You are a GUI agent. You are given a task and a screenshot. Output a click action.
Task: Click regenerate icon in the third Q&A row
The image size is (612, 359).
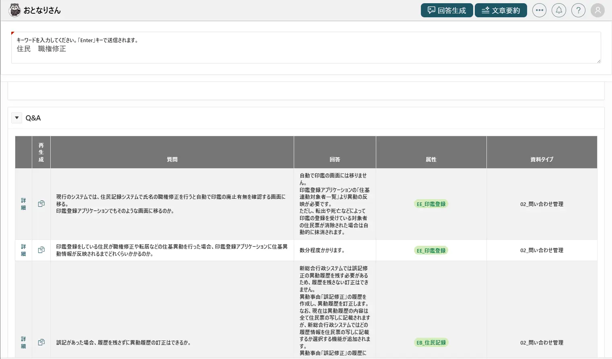41,343
